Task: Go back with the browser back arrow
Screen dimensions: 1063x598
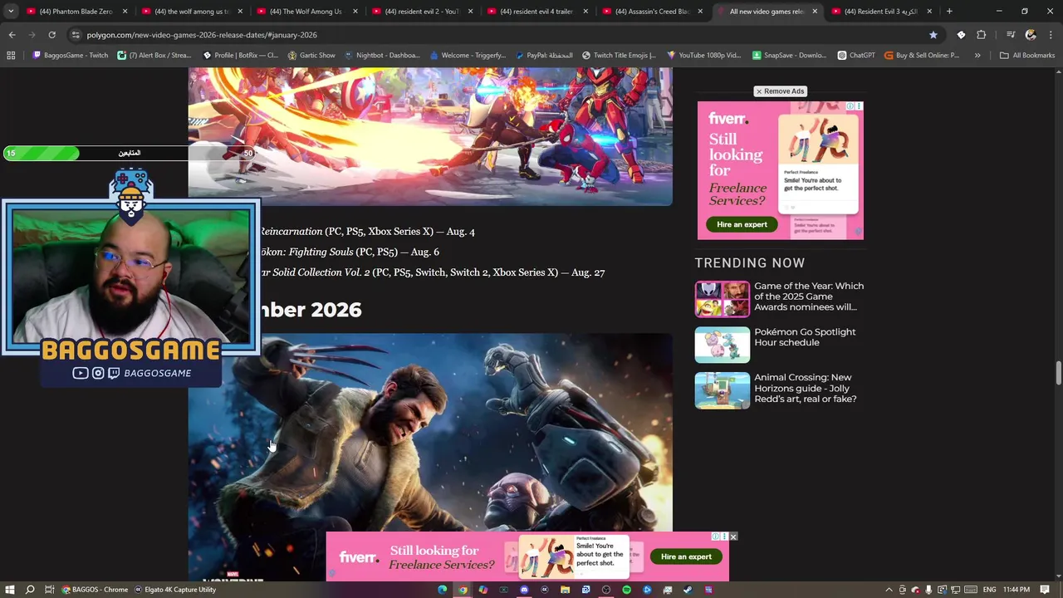Action: [12, 35]
